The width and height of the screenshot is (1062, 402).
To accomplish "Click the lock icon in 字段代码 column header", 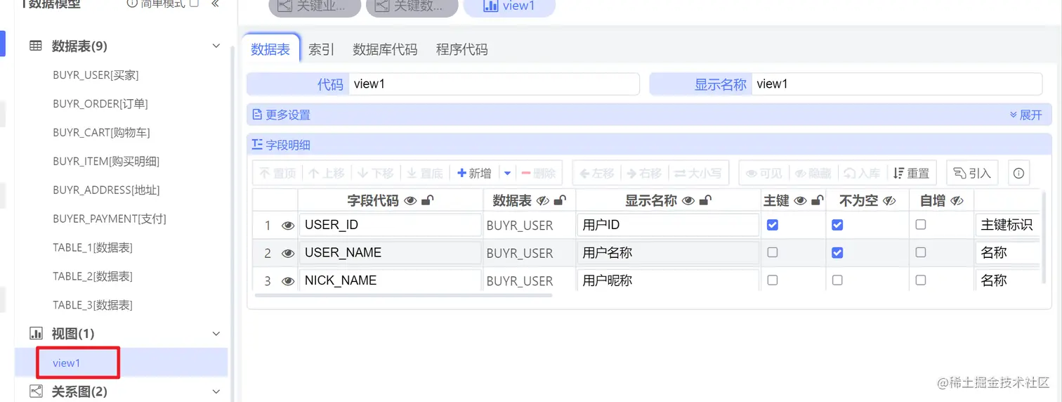I will [427, 201].
